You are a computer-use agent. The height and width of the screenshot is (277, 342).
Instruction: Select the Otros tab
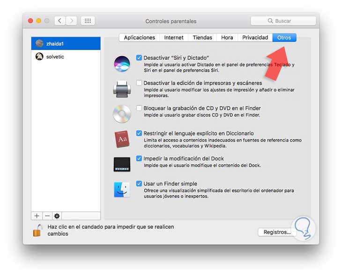(x=284, y=38)
